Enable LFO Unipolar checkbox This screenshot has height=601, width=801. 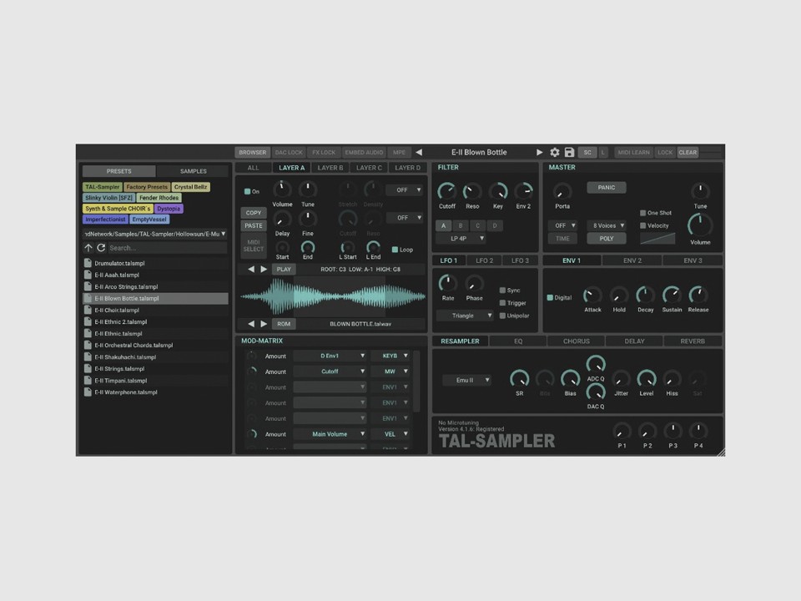[x=502, y=316]
